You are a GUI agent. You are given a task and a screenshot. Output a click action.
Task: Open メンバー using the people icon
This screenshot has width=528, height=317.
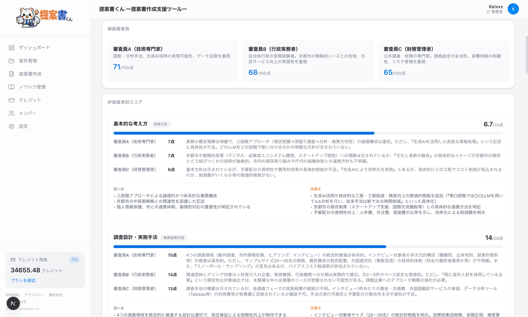[11, 113]
